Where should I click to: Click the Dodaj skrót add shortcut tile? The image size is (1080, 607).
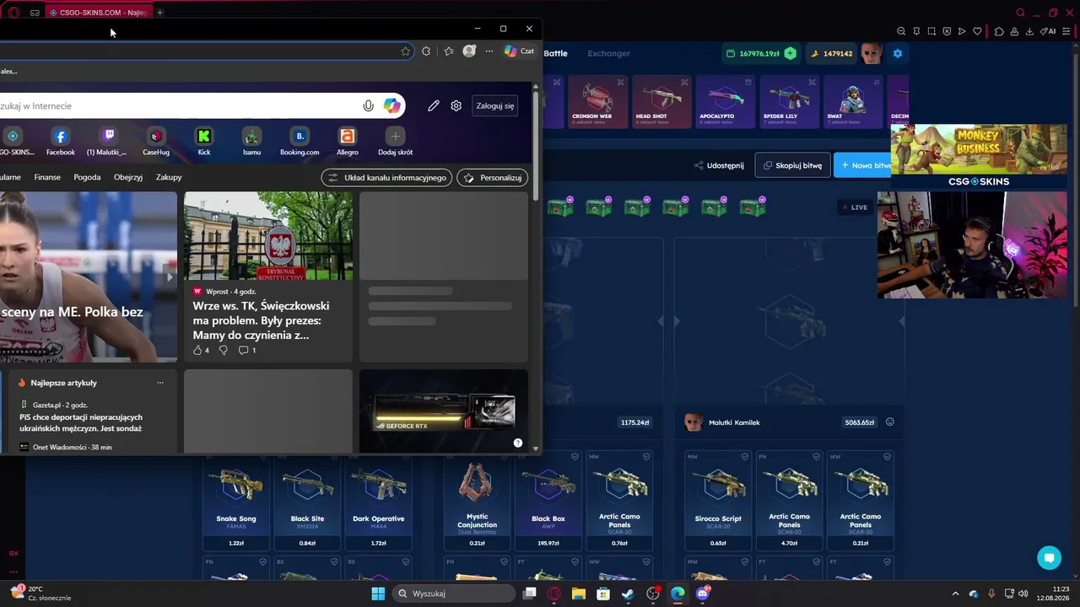pyautogui.click(x=395, y=142)
